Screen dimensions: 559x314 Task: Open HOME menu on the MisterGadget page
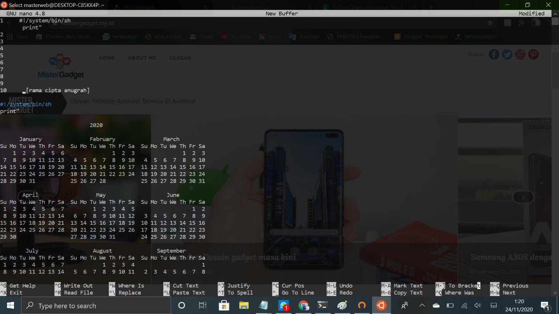[107, 58]
